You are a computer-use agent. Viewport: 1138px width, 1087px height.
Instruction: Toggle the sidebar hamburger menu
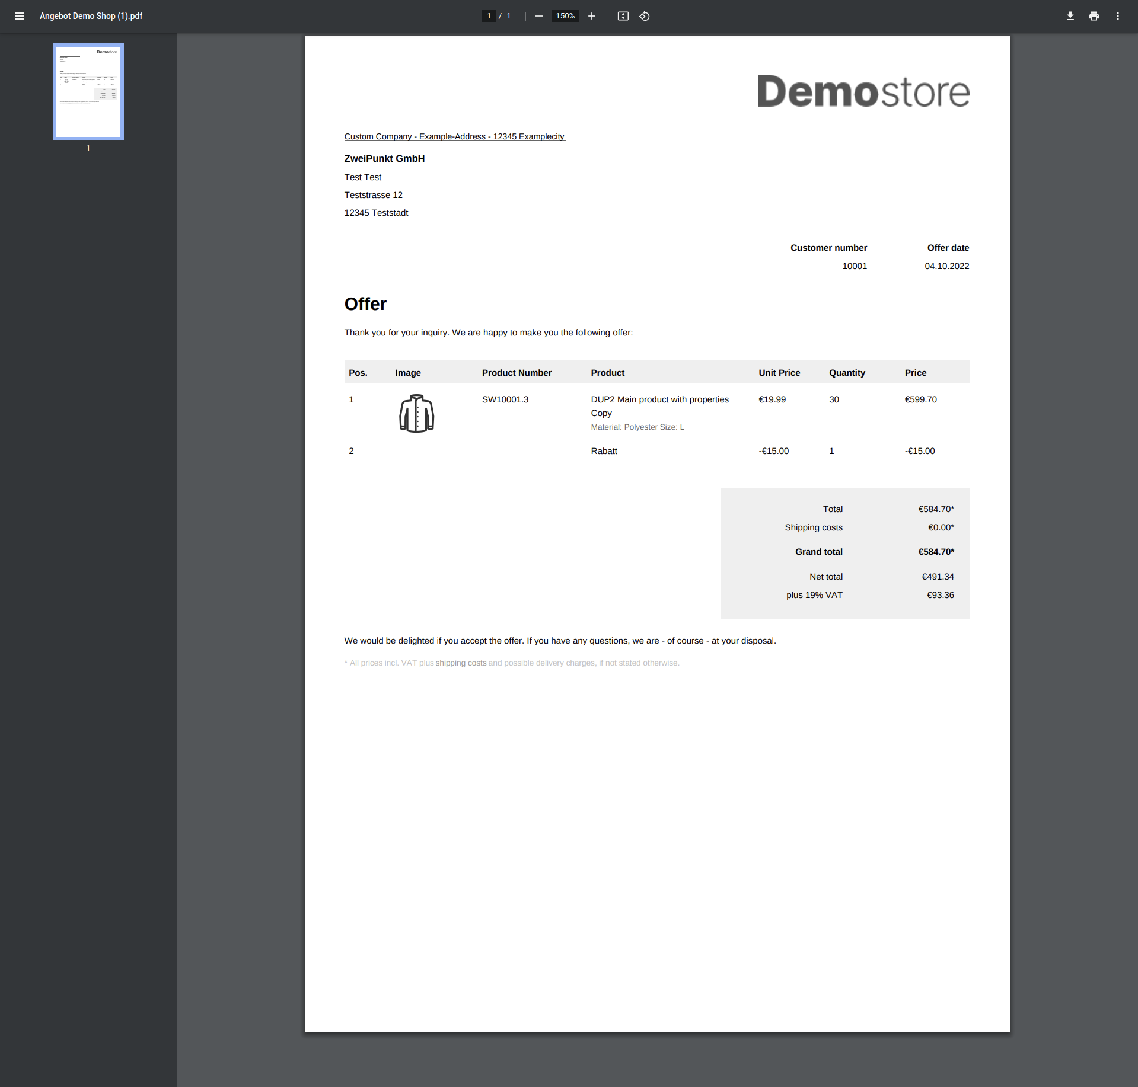coord(20,16)
